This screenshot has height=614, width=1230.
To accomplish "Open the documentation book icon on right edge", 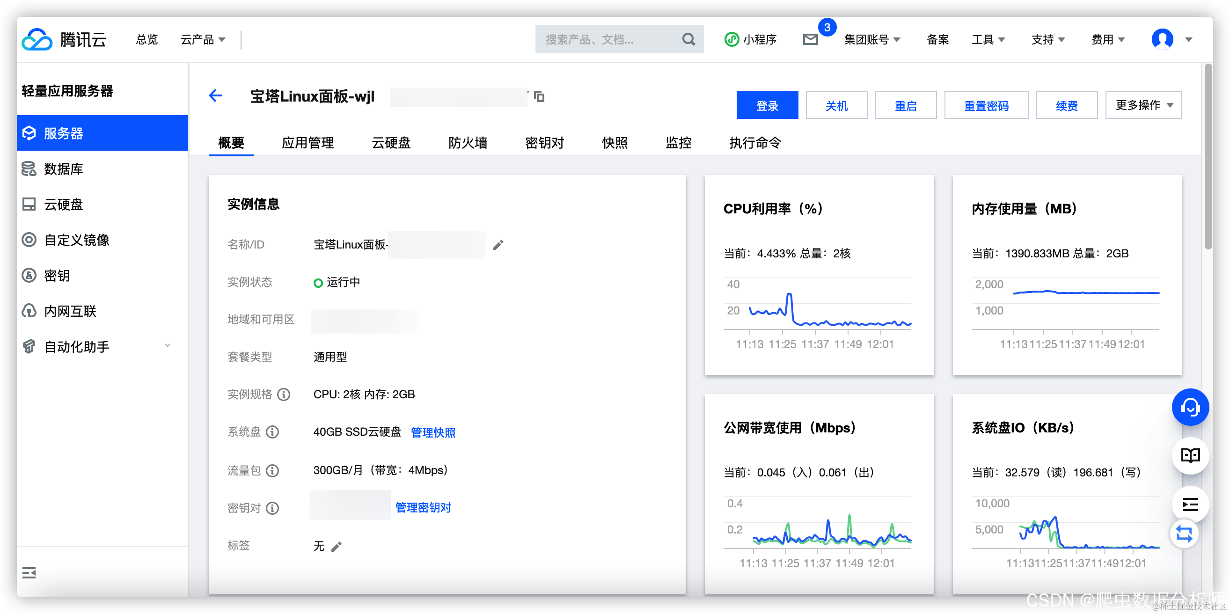I will pyautogui.click(x=1190, y=455).
